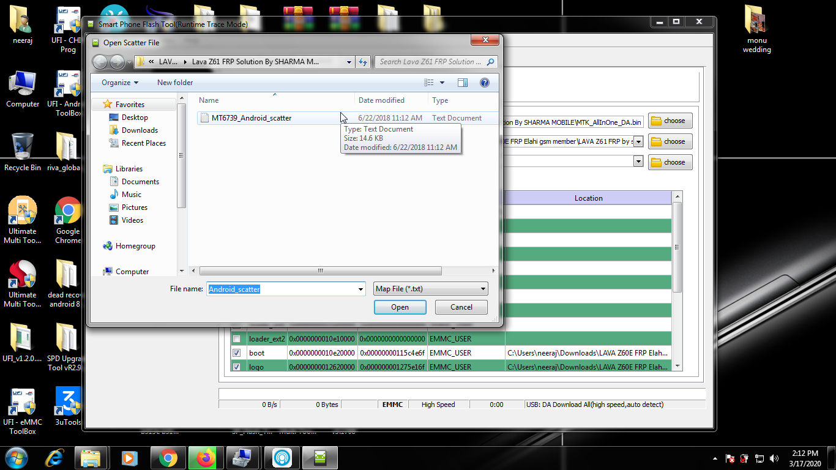836x470 pixels.
Task: Launch Google Chrome desktop shortcut
Action: (x=68, y=220)
